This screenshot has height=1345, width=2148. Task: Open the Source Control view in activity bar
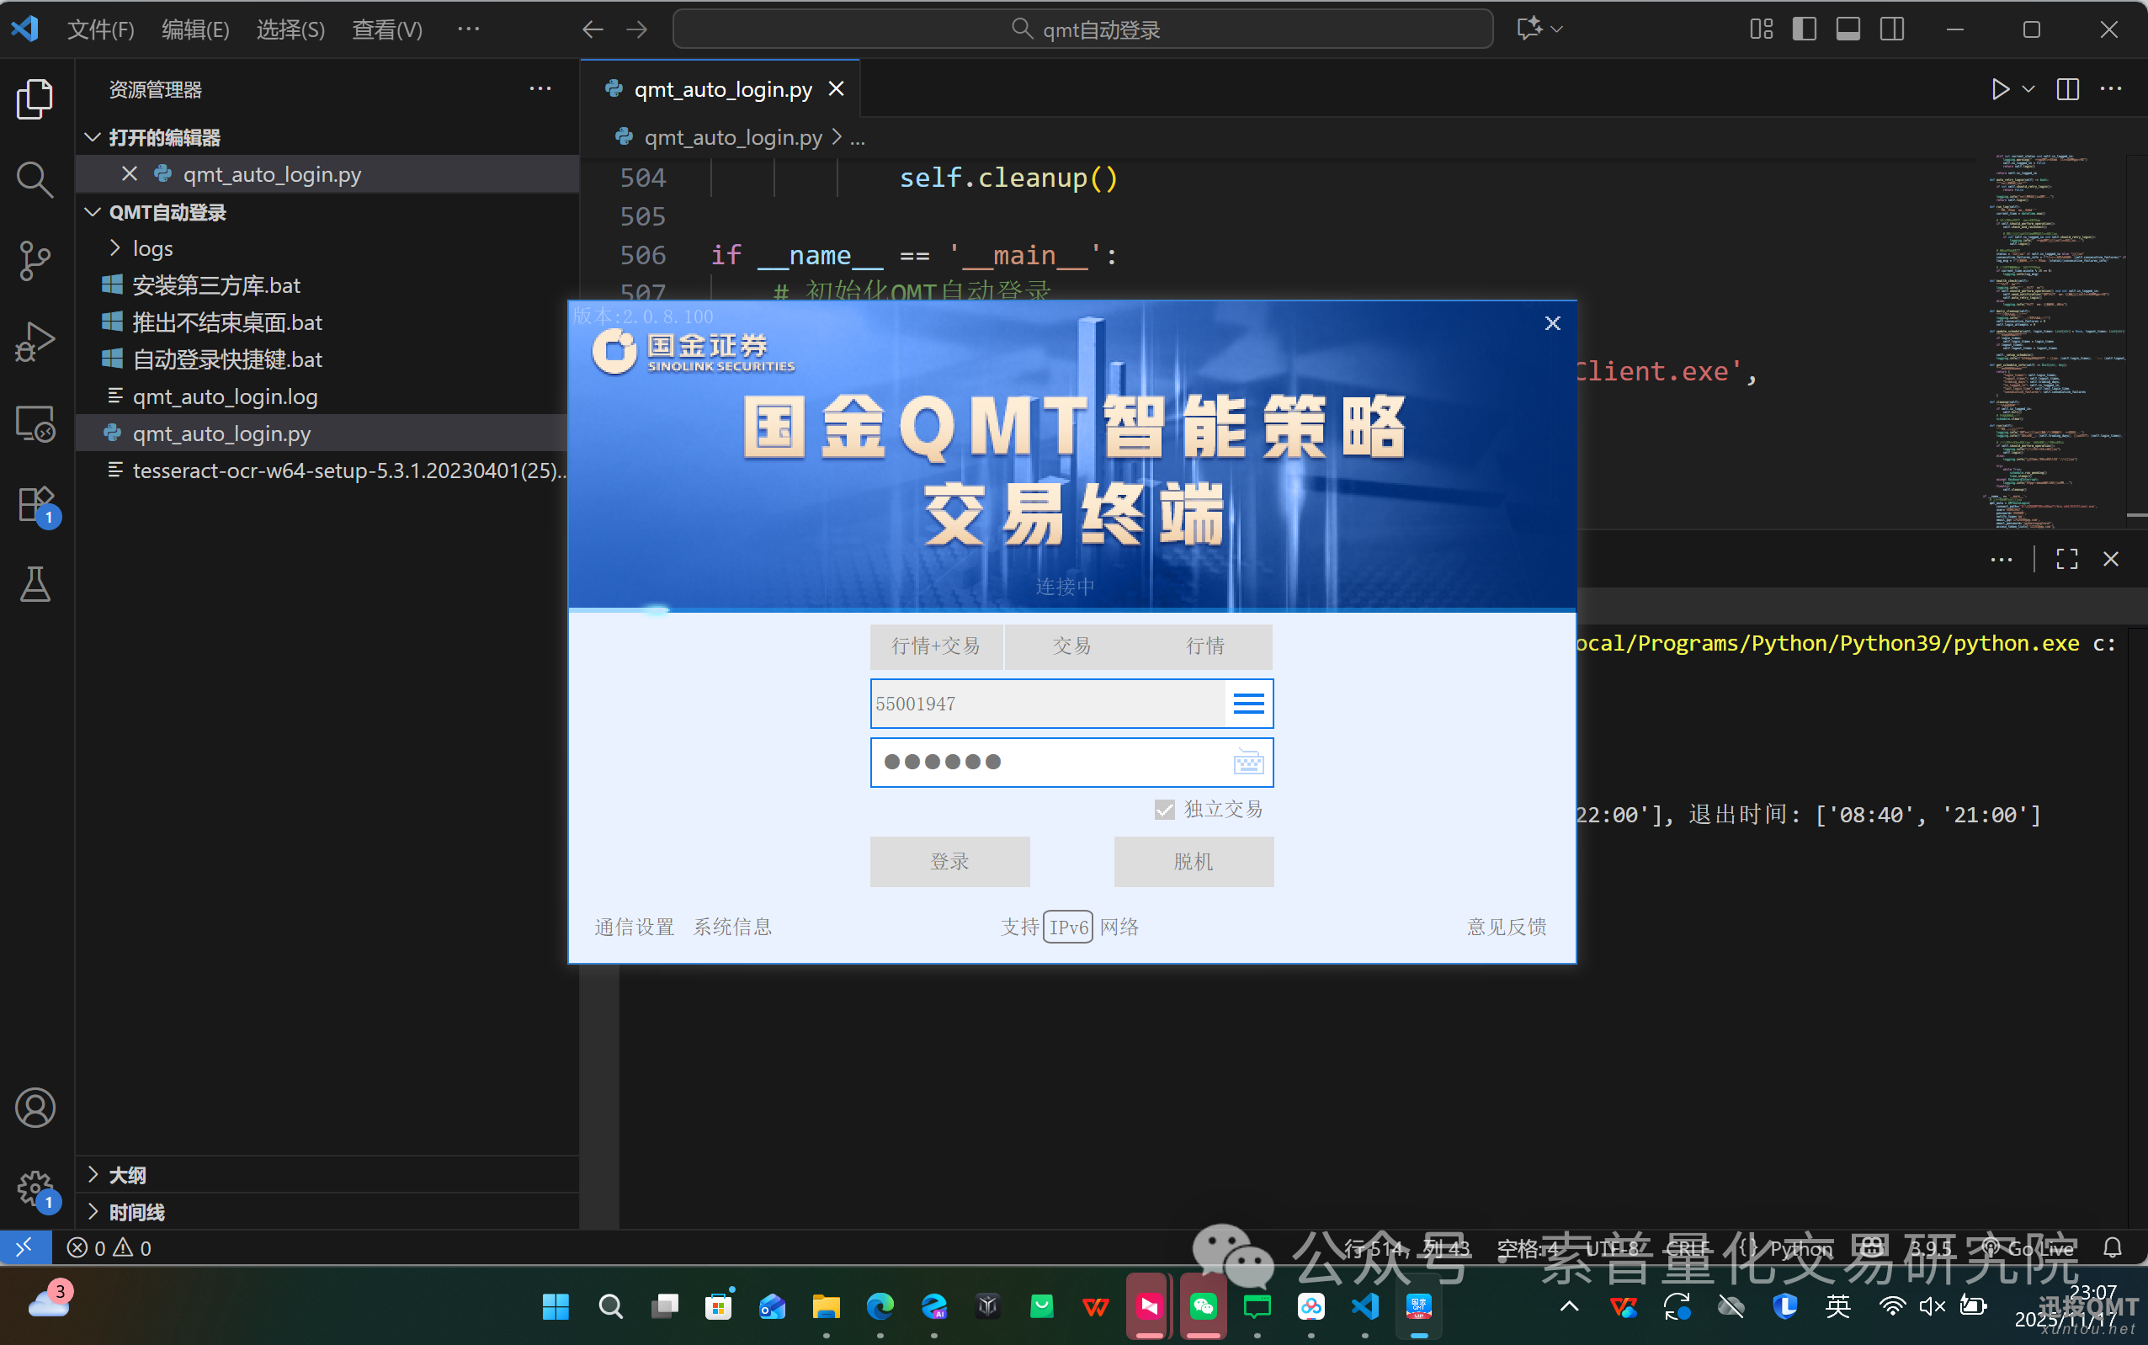(x=35, y=261)
